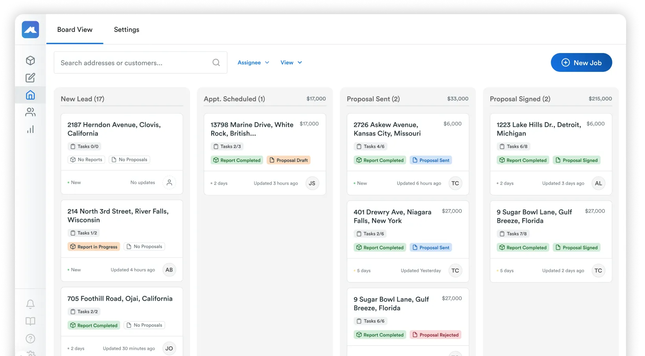Click the search addresses or customers field
This screenshot has width=645, height=356.
pos(140,62)
